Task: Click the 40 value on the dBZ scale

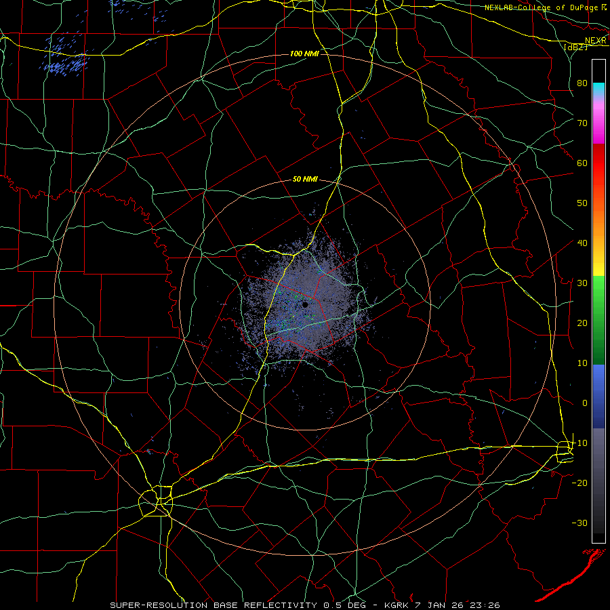Action: point(582,243)
